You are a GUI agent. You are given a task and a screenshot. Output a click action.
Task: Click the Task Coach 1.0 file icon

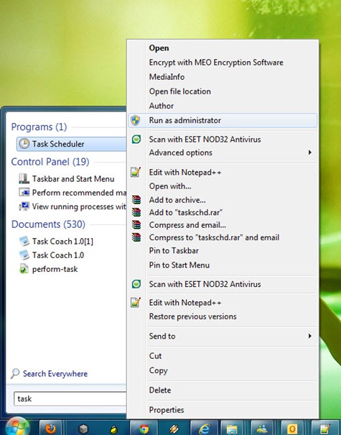tap(24, 255)
